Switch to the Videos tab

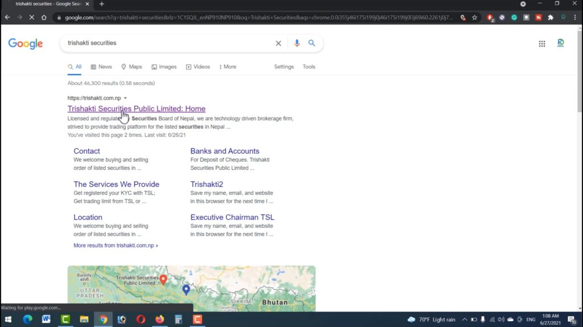tap(198, 67)
